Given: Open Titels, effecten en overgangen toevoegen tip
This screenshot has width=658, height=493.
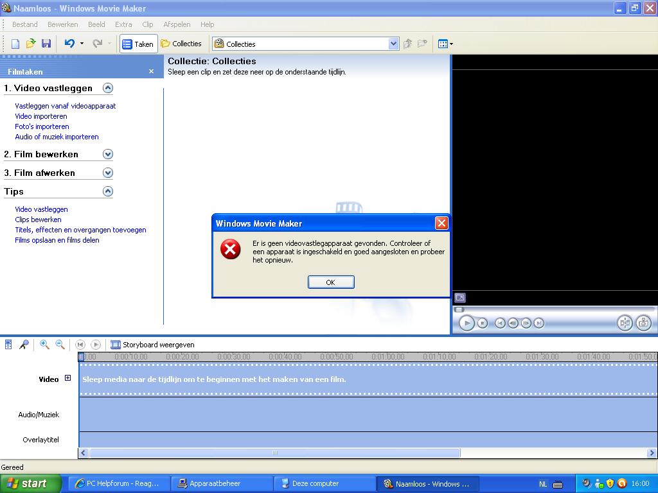Looking at the screenshot, I should 80,230.
